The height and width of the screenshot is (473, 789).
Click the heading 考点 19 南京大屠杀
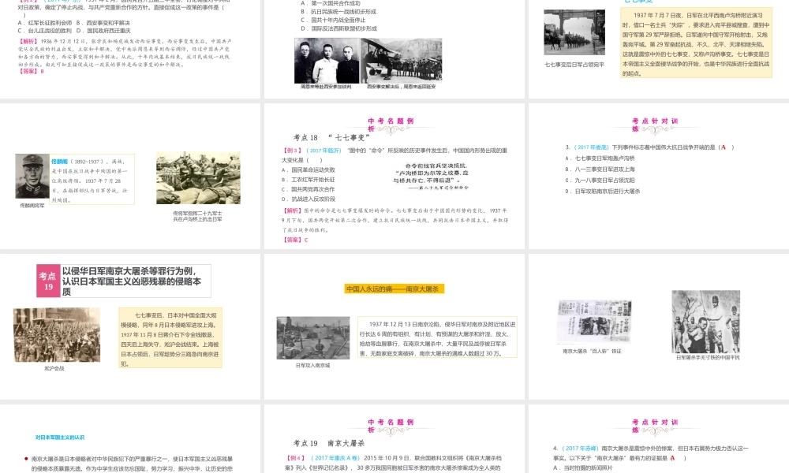click(328, 443)
